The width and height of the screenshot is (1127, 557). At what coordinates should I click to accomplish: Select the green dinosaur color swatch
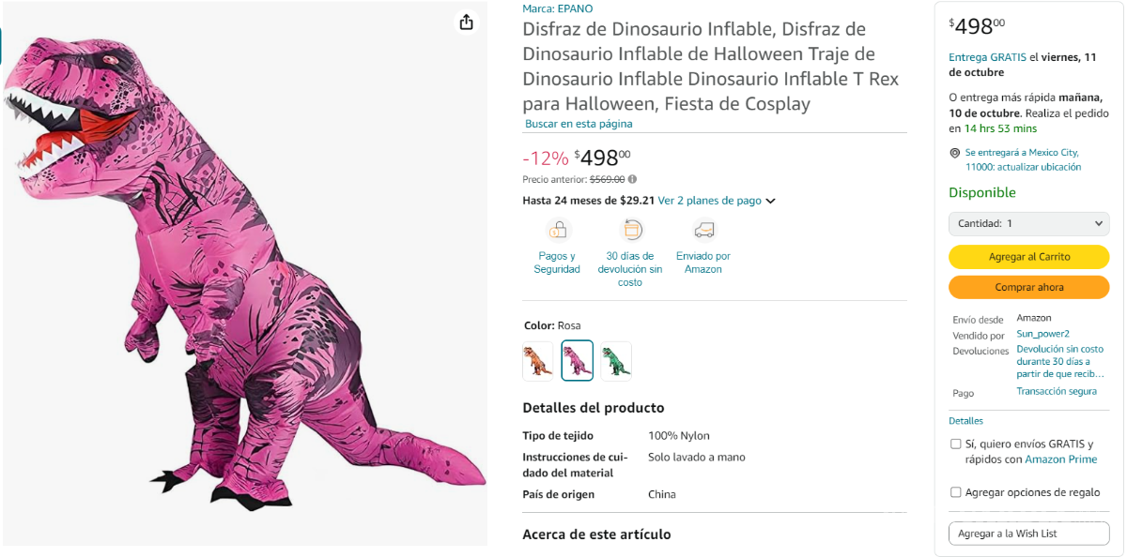point(616,360)
